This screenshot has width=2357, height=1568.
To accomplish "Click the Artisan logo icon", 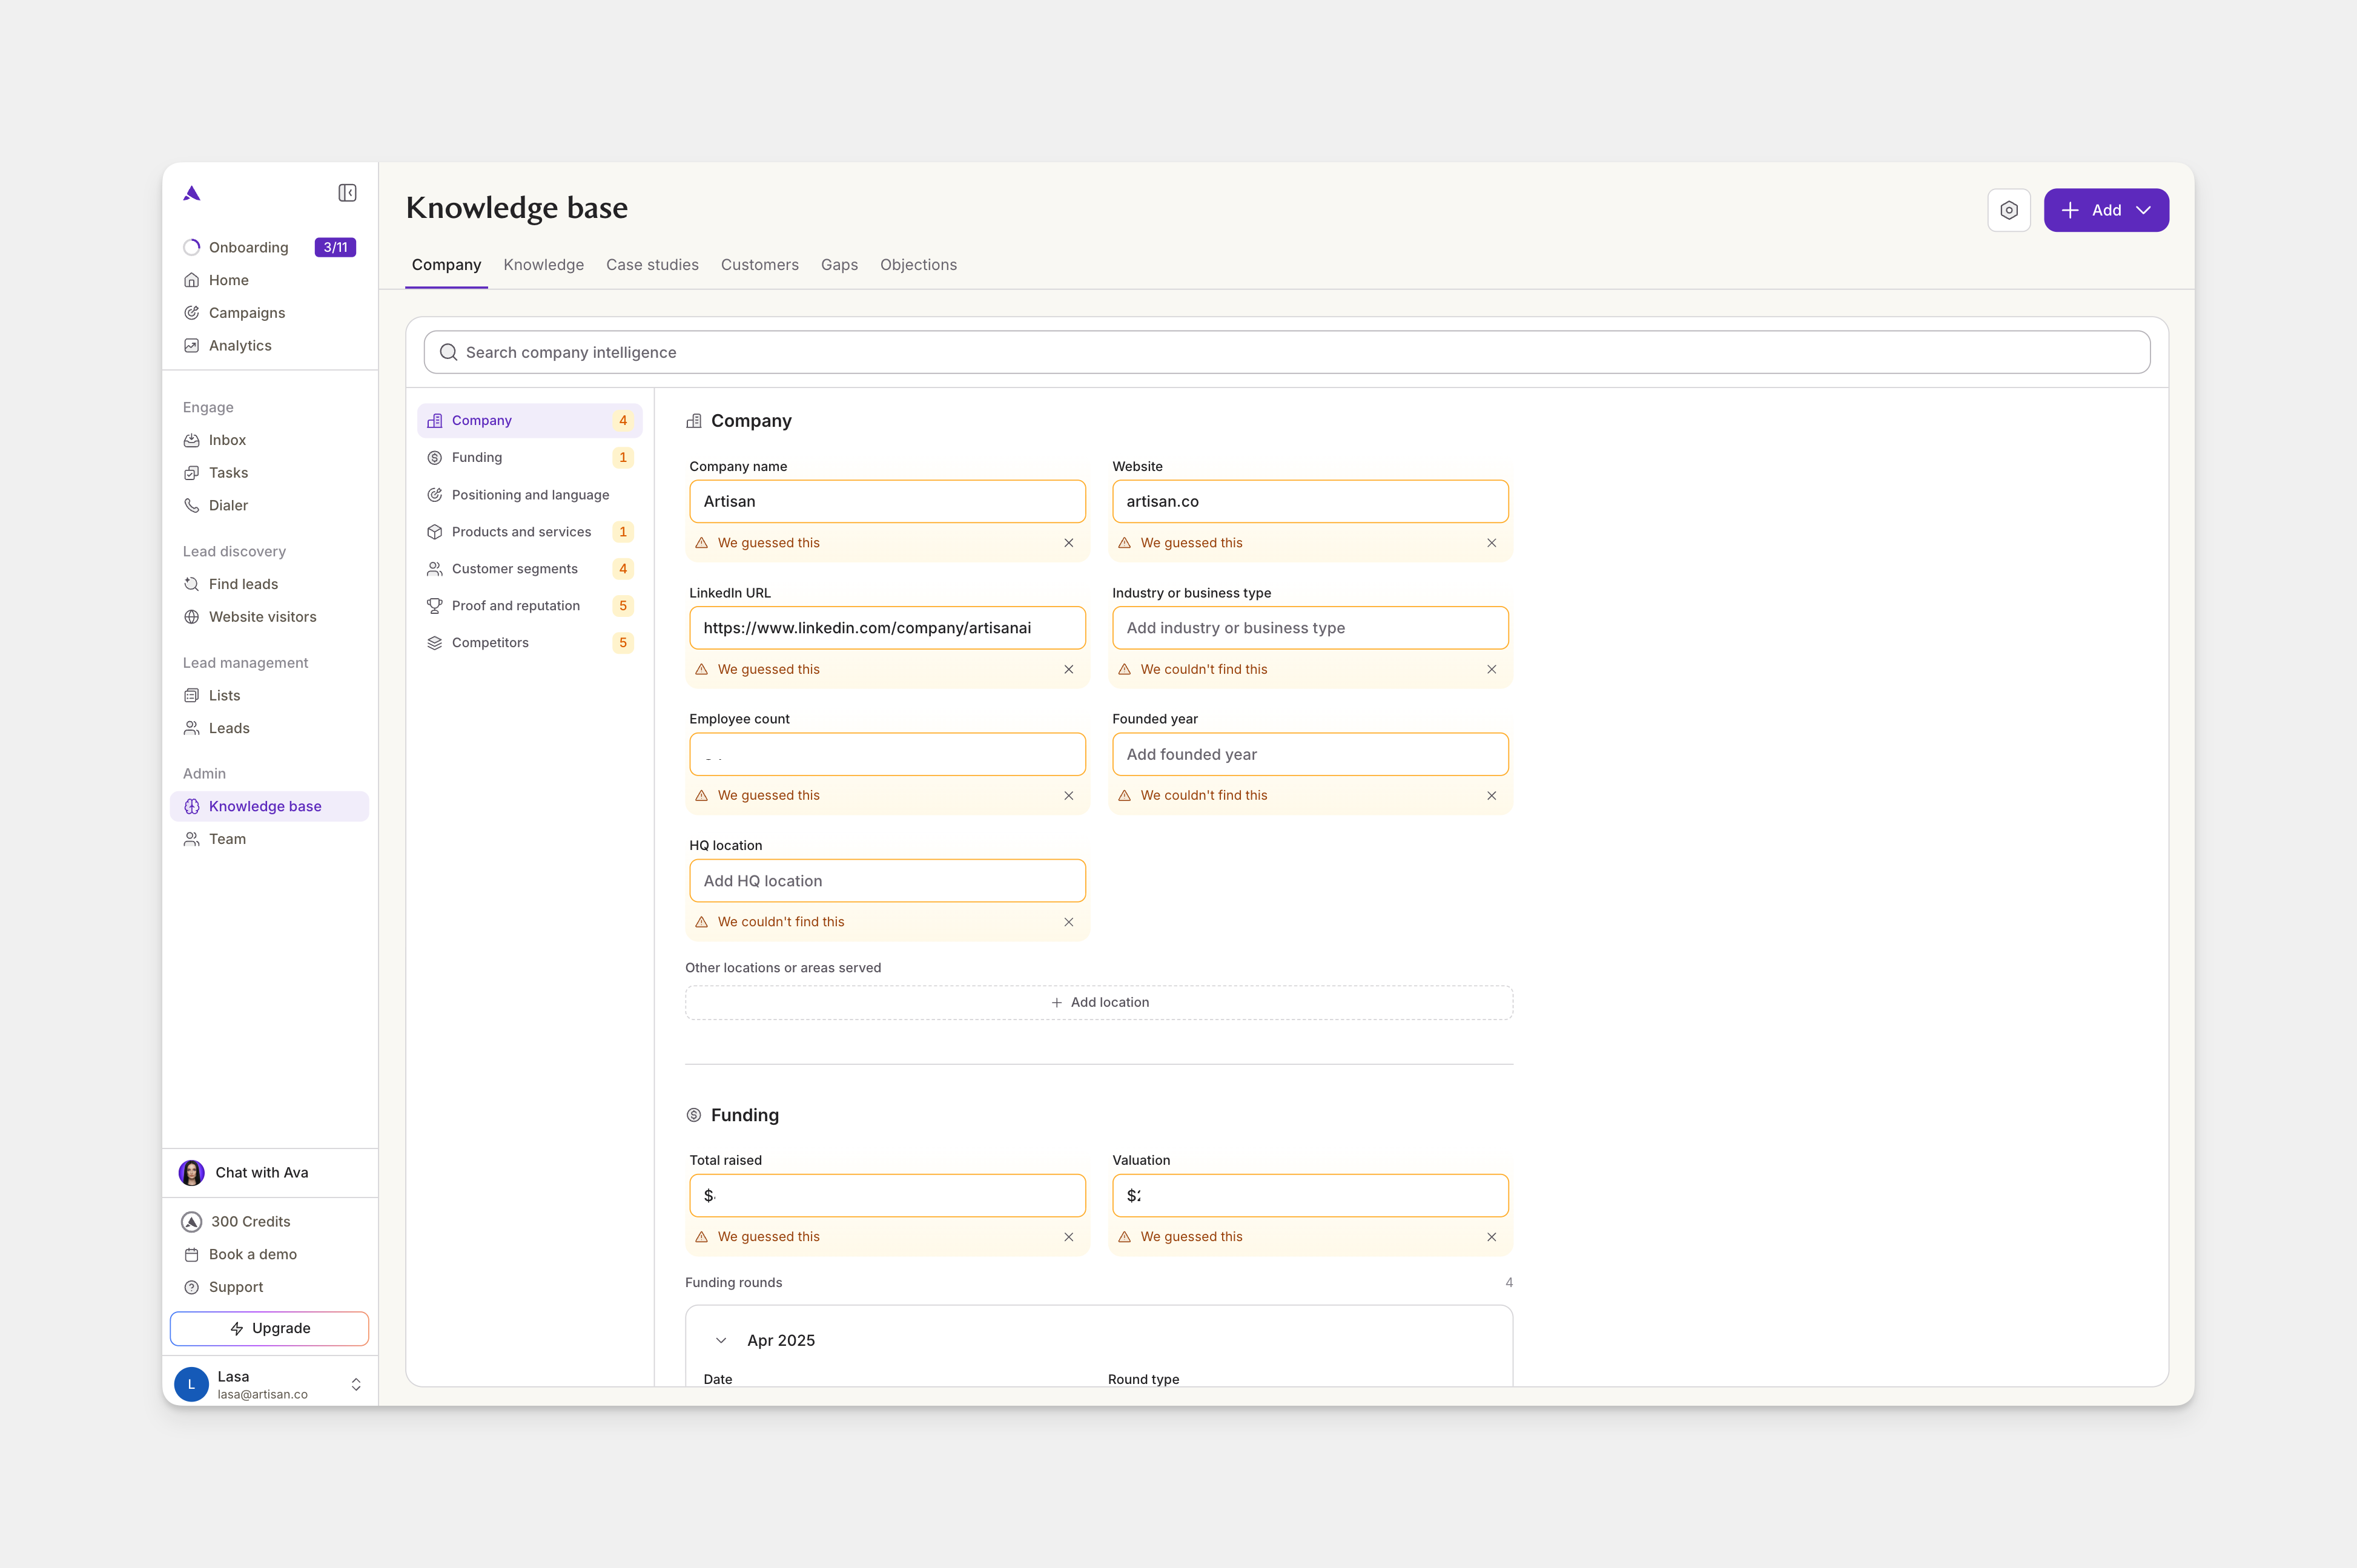I will click(192, 193).
